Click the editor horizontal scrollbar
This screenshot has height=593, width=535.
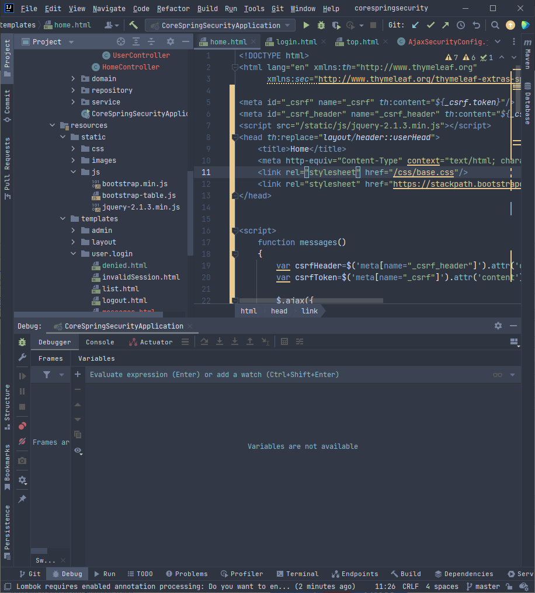coord(311,301)
